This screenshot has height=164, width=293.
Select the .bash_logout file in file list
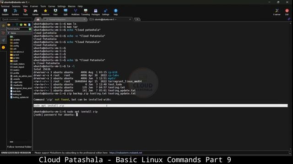click(17, 67)
